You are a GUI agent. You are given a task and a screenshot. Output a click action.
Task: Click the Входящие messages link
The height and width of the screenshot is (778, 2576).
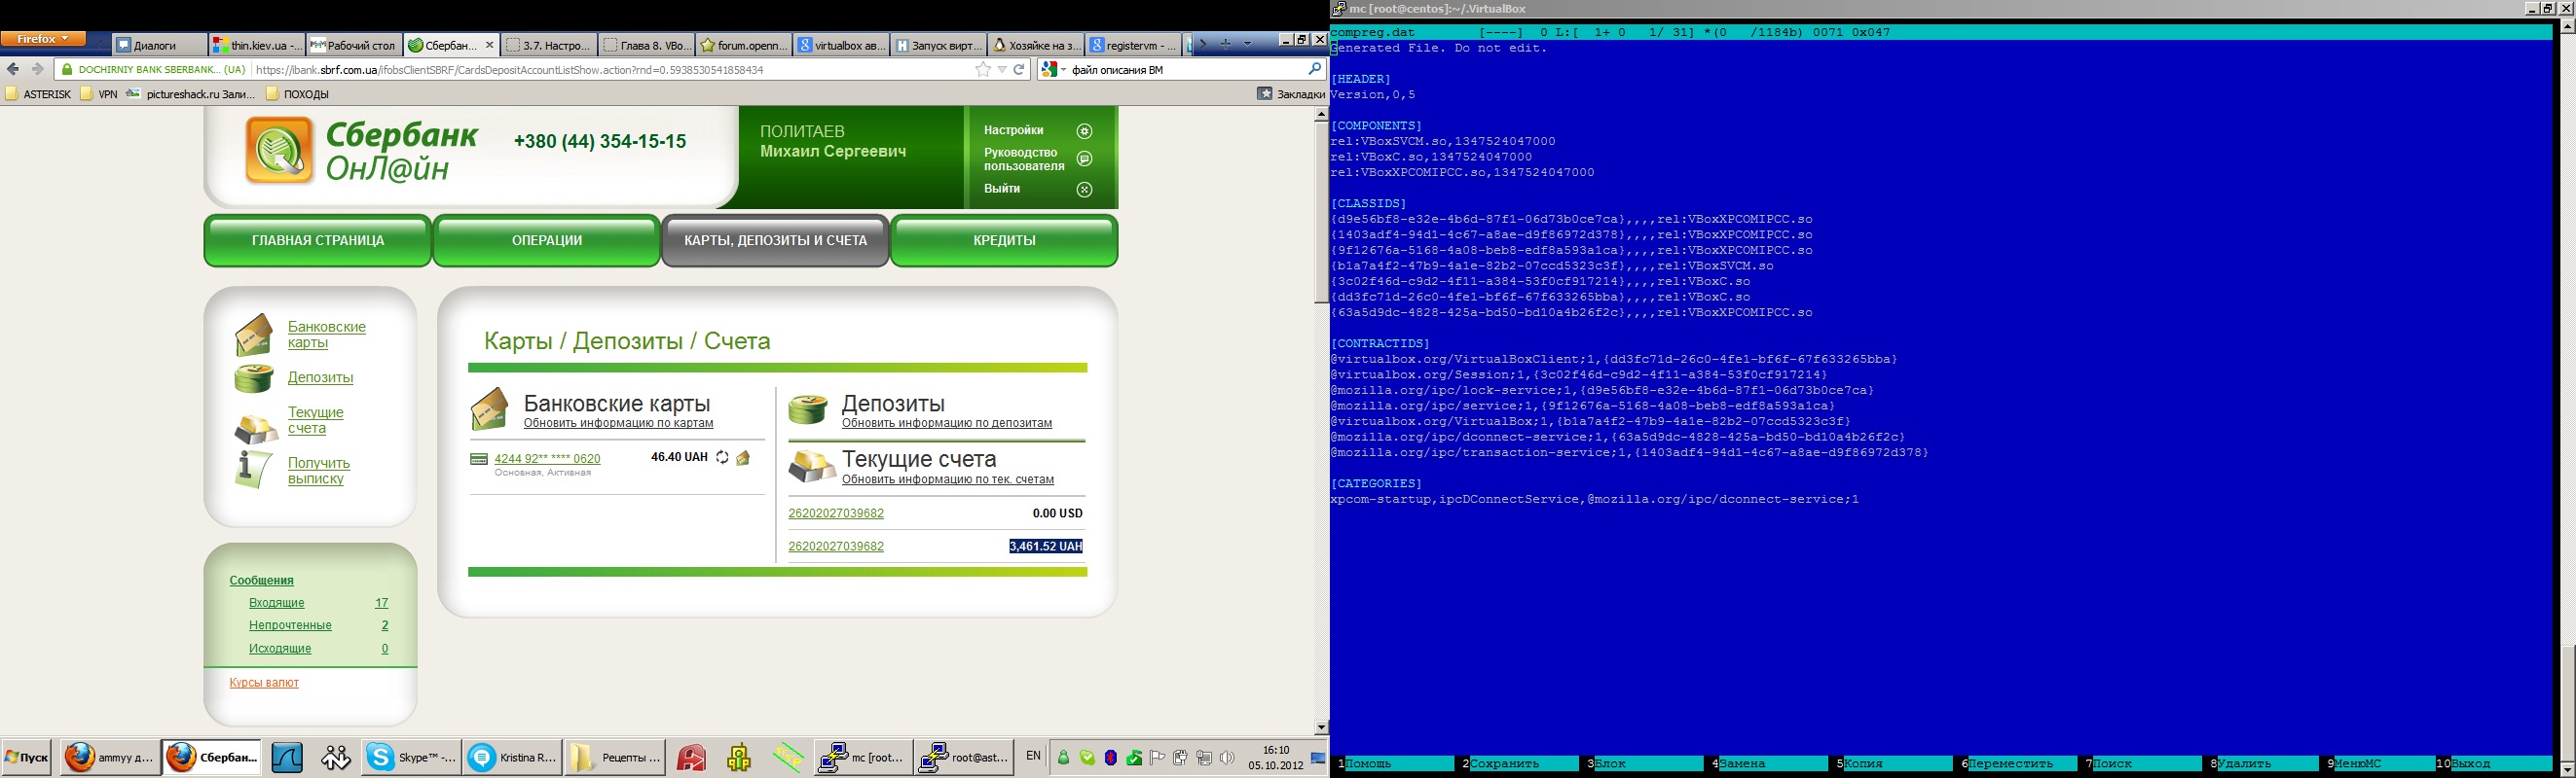[276, 603]
